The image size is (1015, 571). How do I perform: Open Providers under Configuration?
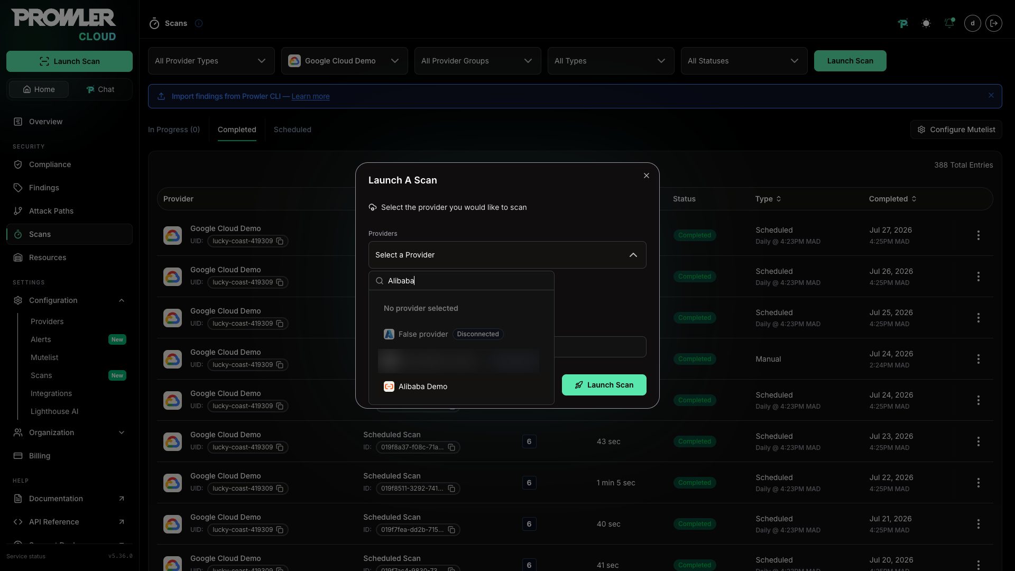[47, 321]
